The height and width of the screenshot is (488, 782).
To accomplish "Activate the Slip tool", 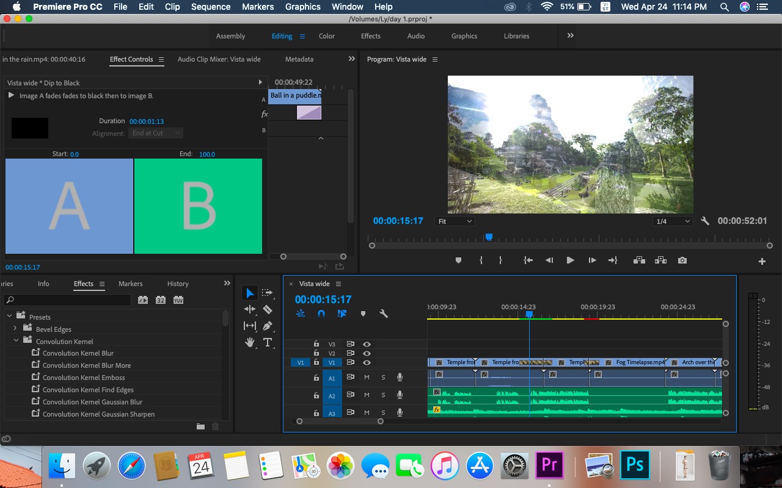I will [250, 326].
